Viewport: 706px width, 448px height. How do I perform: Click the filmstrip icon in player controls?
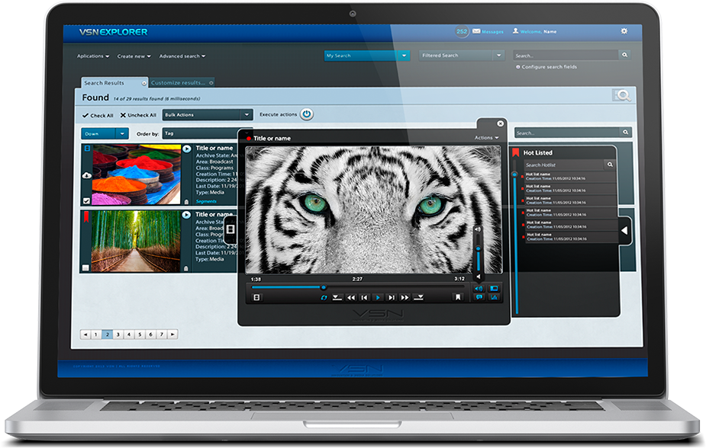point(257,298)
